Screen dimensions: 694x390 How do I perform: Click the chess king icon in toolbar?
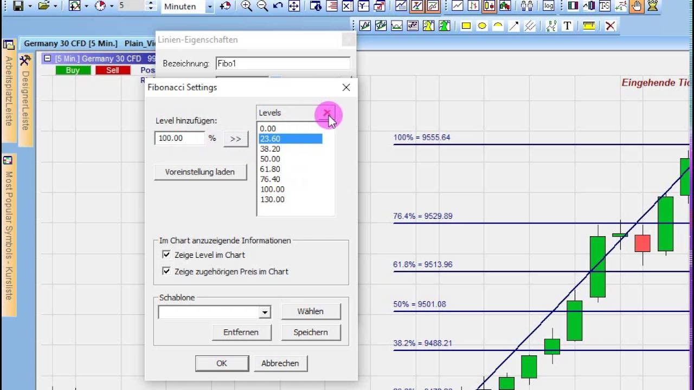point(652,6)
